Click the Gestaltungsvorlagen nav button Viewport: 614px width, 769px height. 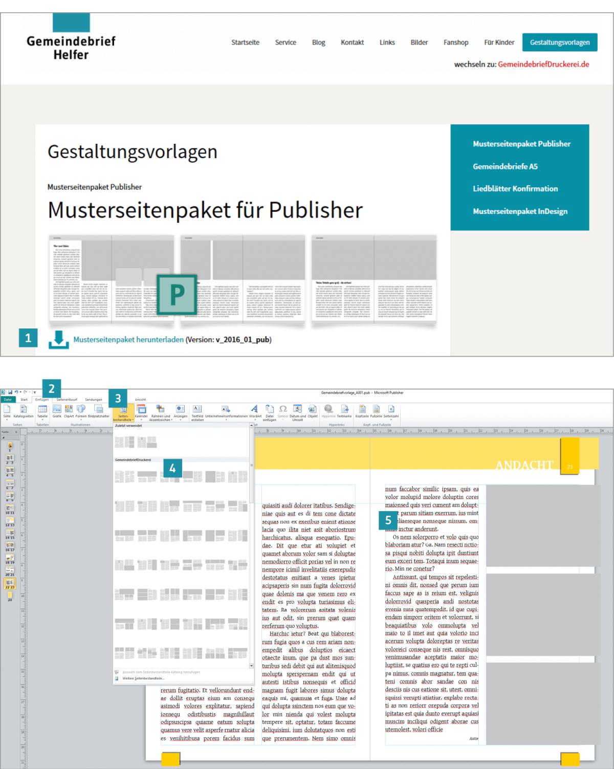[x=560, y=42]
